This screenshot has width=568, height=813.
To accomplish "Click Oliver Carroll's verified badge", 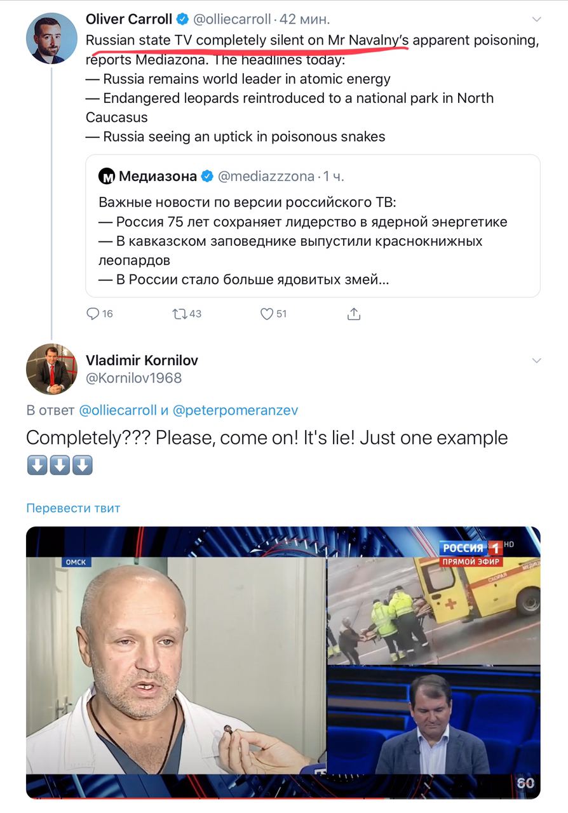I will click(182, 19).
